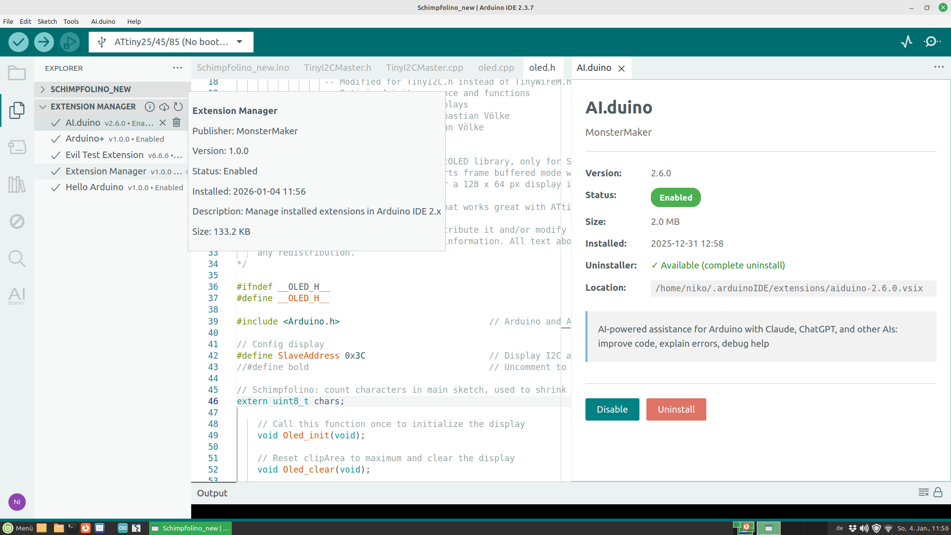Screen dimensions: 951x535
Task: Disable Evil Test Extension via its checkmark
Action: 55,155
